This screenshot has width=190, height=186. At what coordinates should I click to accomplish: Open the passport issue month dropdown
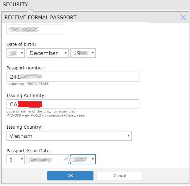coord(47,159)
